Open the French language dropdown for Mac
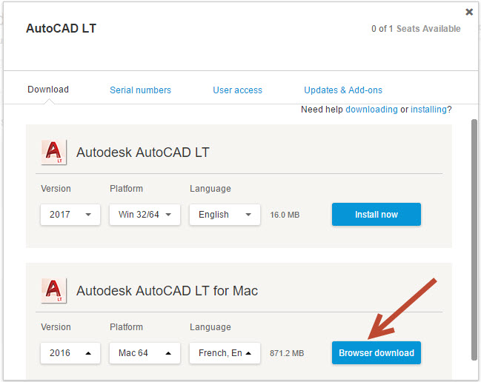 coord(225,353)
